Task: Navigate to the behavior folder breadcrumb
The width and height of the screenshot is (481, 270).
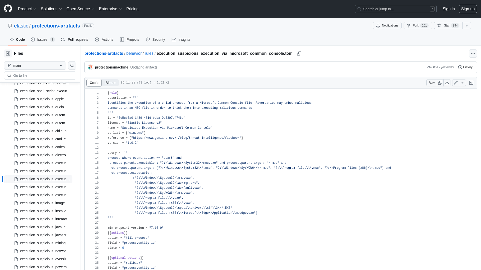Action: coord(134,53)
